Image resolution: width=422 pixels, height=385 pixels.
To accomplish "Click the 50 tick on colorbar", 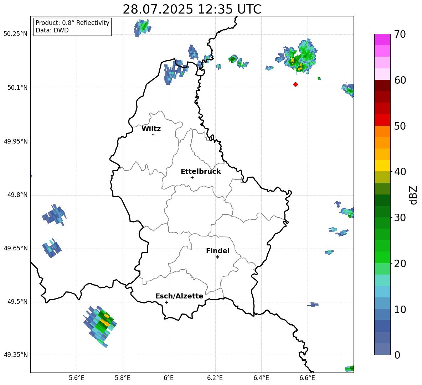I will (x=400, y=126).
